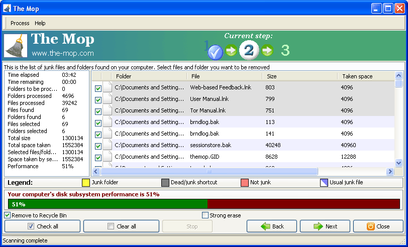Click the horizontal scrollbar thumb
The height and width of the screenshot is (247, 408).
[x=209, y=171]
